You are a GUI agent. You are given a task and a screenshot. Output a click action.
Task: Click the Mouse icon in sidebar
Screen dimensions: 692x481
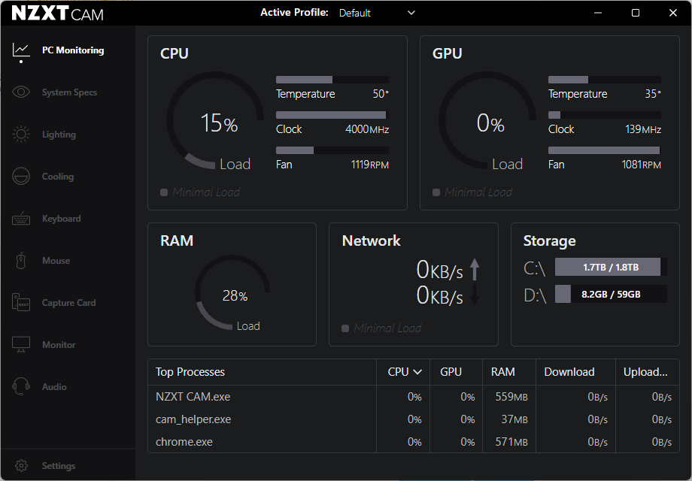click(21, 261)
